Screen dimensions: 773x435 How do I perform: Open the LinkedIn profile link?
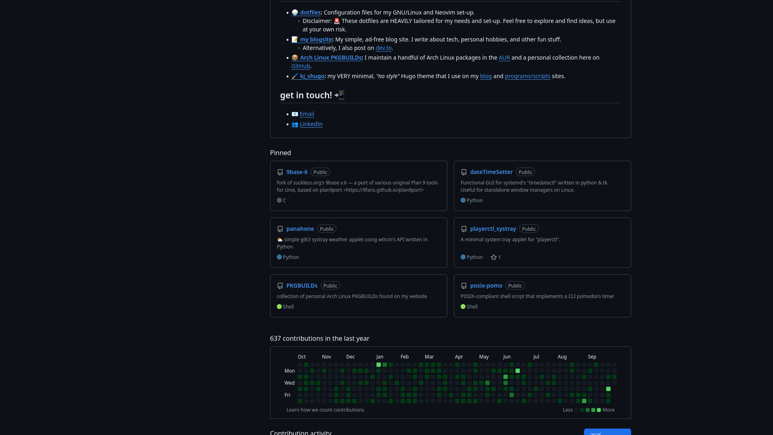[311, 124]
